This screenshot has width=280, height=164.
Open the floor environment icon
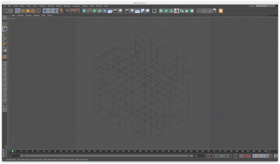[x=110, y=11]
